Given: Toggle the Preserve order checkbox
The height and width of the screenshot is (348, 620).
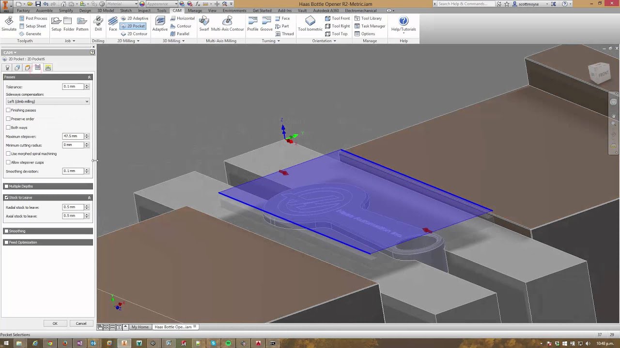Looking at the screenshot, I should click(x=8, y=119).
